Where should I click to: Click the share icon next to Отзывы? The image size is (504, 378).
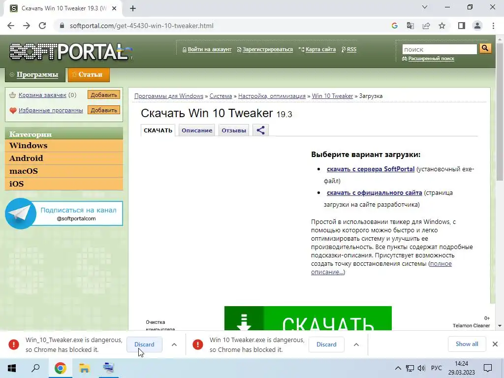[261, 130]
